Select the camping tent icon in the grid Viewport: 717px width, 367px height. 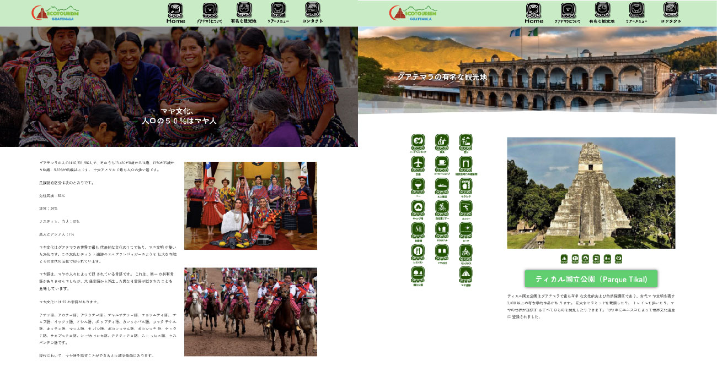point(418,207)
